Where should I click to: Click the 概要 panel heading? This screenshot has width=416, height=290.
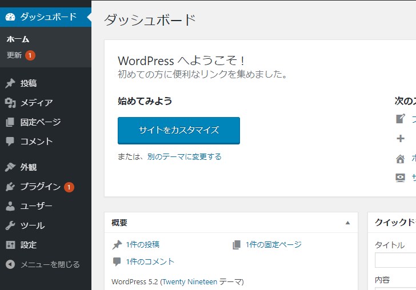(119, 223)
